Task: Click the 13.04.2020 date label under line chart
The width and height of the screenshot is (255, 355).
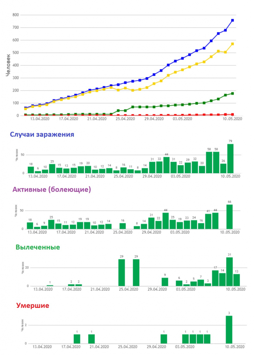Action: point(40,119)
